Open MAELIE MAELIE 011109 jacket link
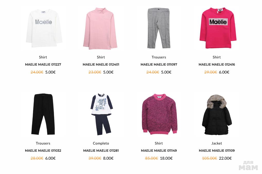This screenshot has height=174, width=262. [217, 150]
